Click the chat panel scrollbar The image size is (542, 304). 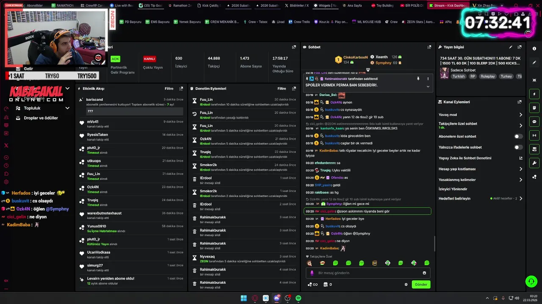[x=434, y=244]
